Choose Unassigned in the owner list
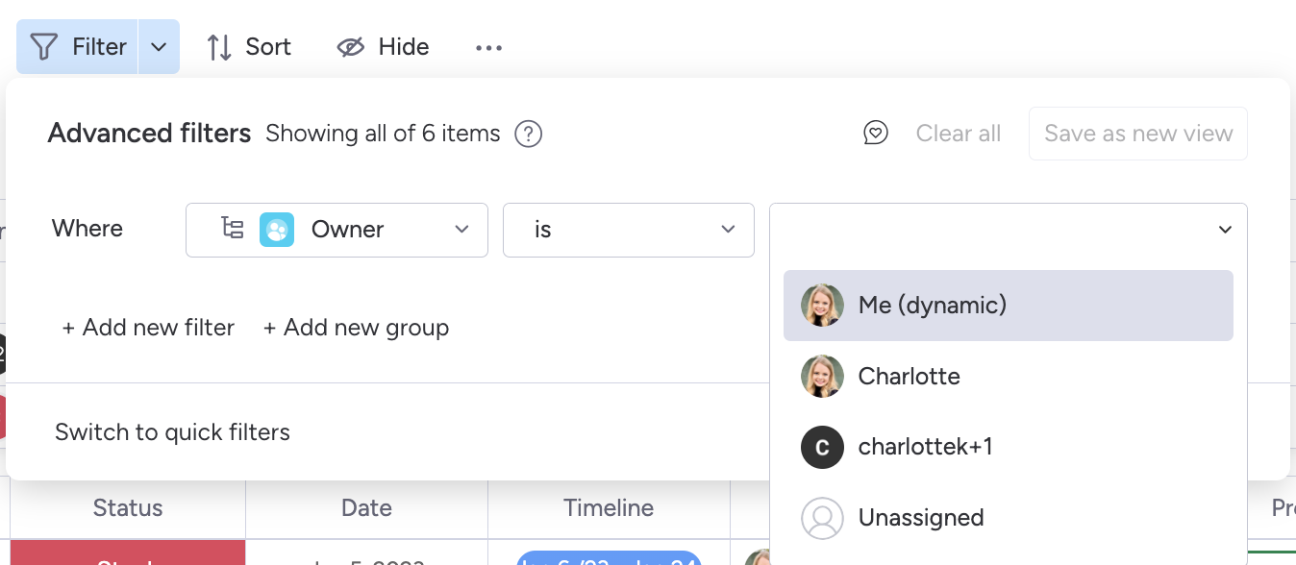The height and width of the screenshot is (565, 1296). pos(920,518)
